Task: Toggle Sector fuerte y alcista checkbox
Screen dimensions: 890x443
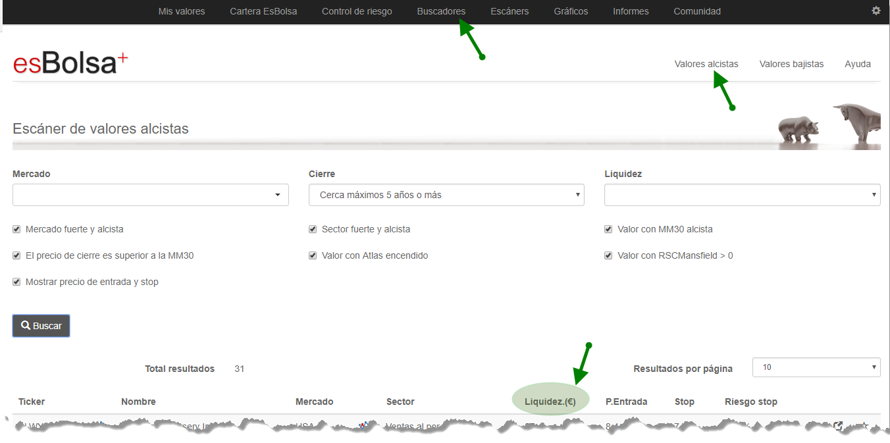Action: [313, 229]
